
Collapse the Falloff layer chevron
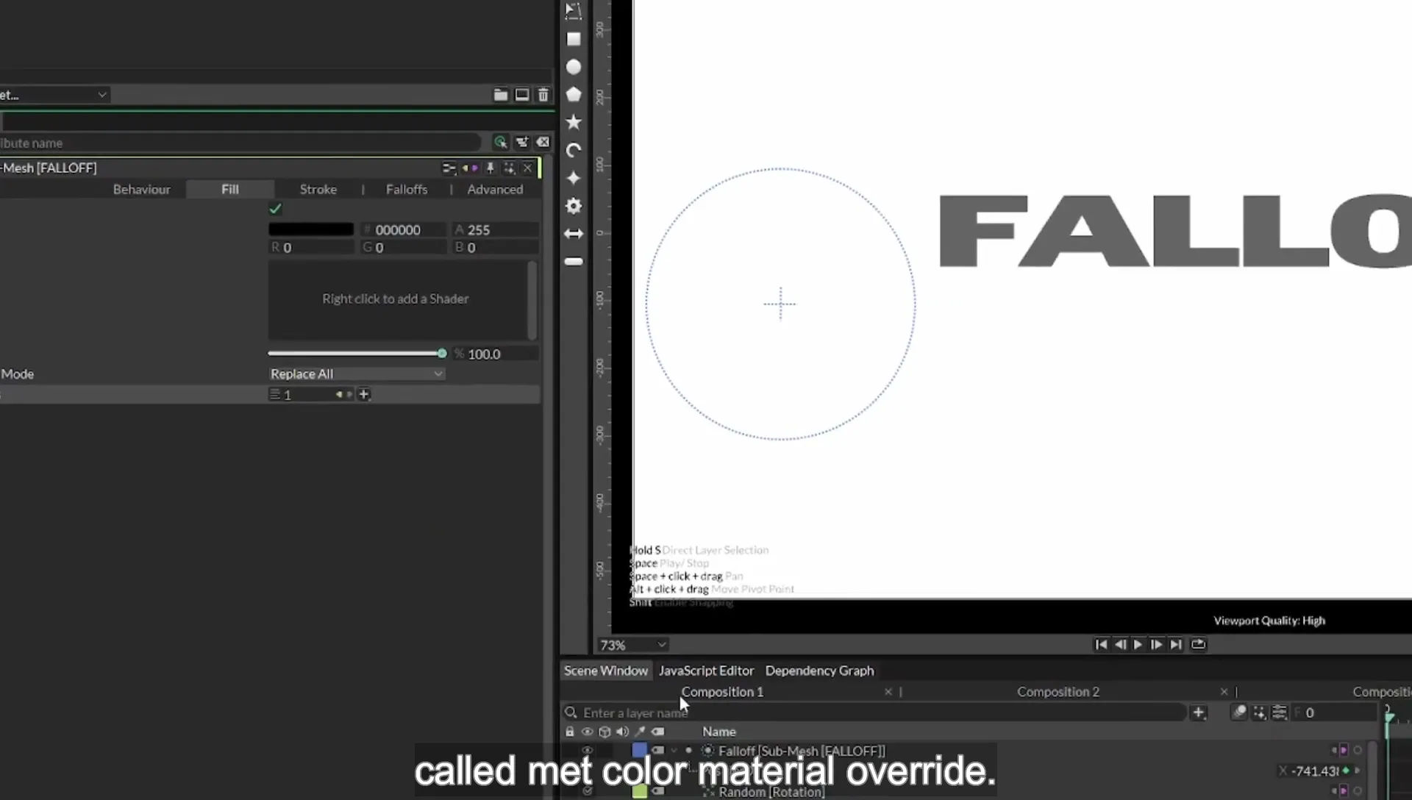click(674, 751)
